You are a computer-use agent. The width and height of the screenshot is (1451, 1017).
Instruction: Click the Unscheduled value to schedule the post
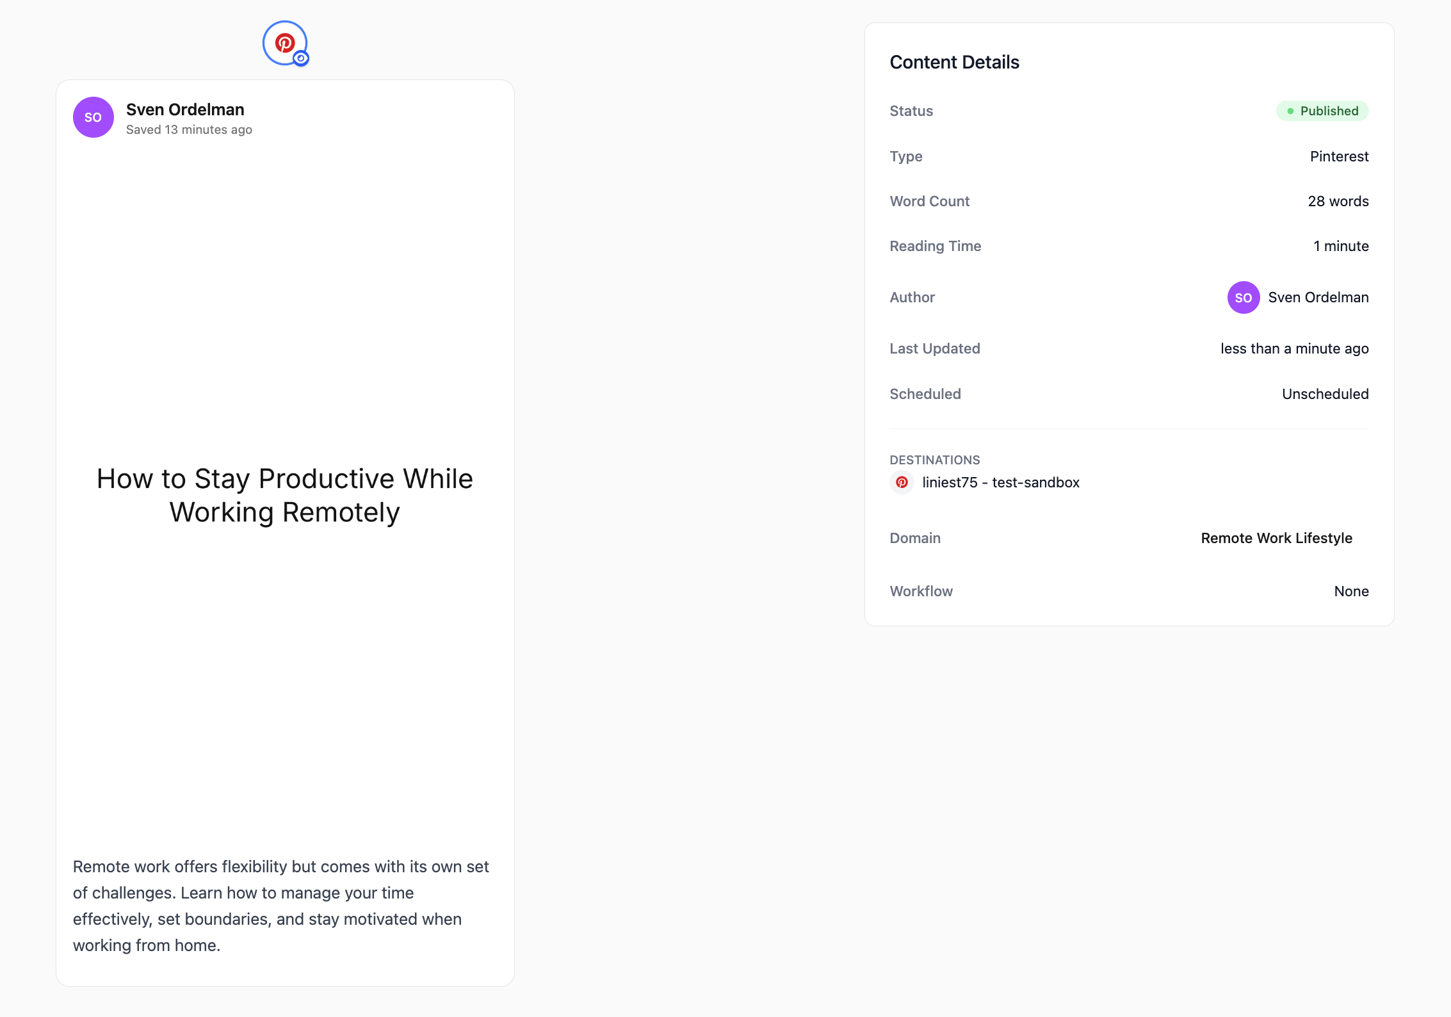(x=1324, y=394)
